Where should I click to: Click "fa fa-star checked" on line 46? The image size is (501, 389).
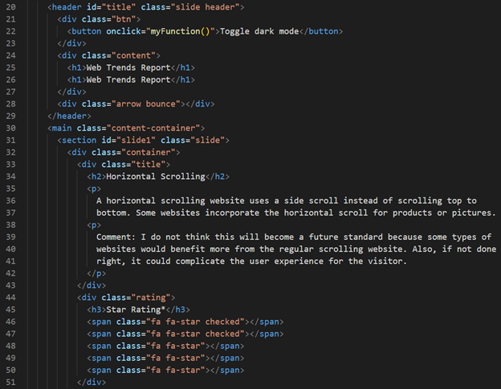(x=195, y=322)
